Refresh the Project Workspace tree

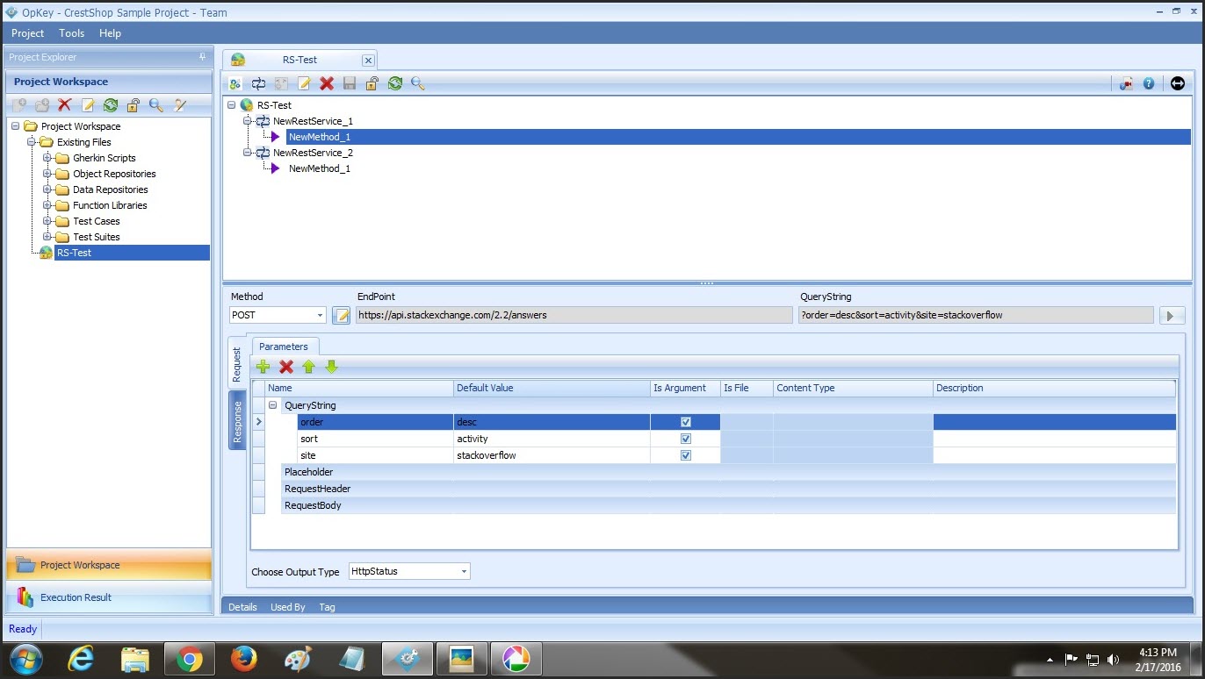(111, 105)
